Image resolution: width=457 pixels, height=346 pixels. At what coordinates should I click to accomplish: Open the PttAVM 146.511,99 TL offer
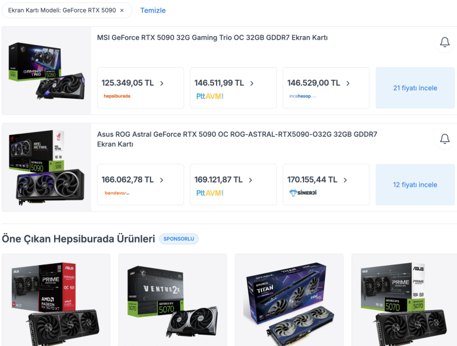click(233, 88)
